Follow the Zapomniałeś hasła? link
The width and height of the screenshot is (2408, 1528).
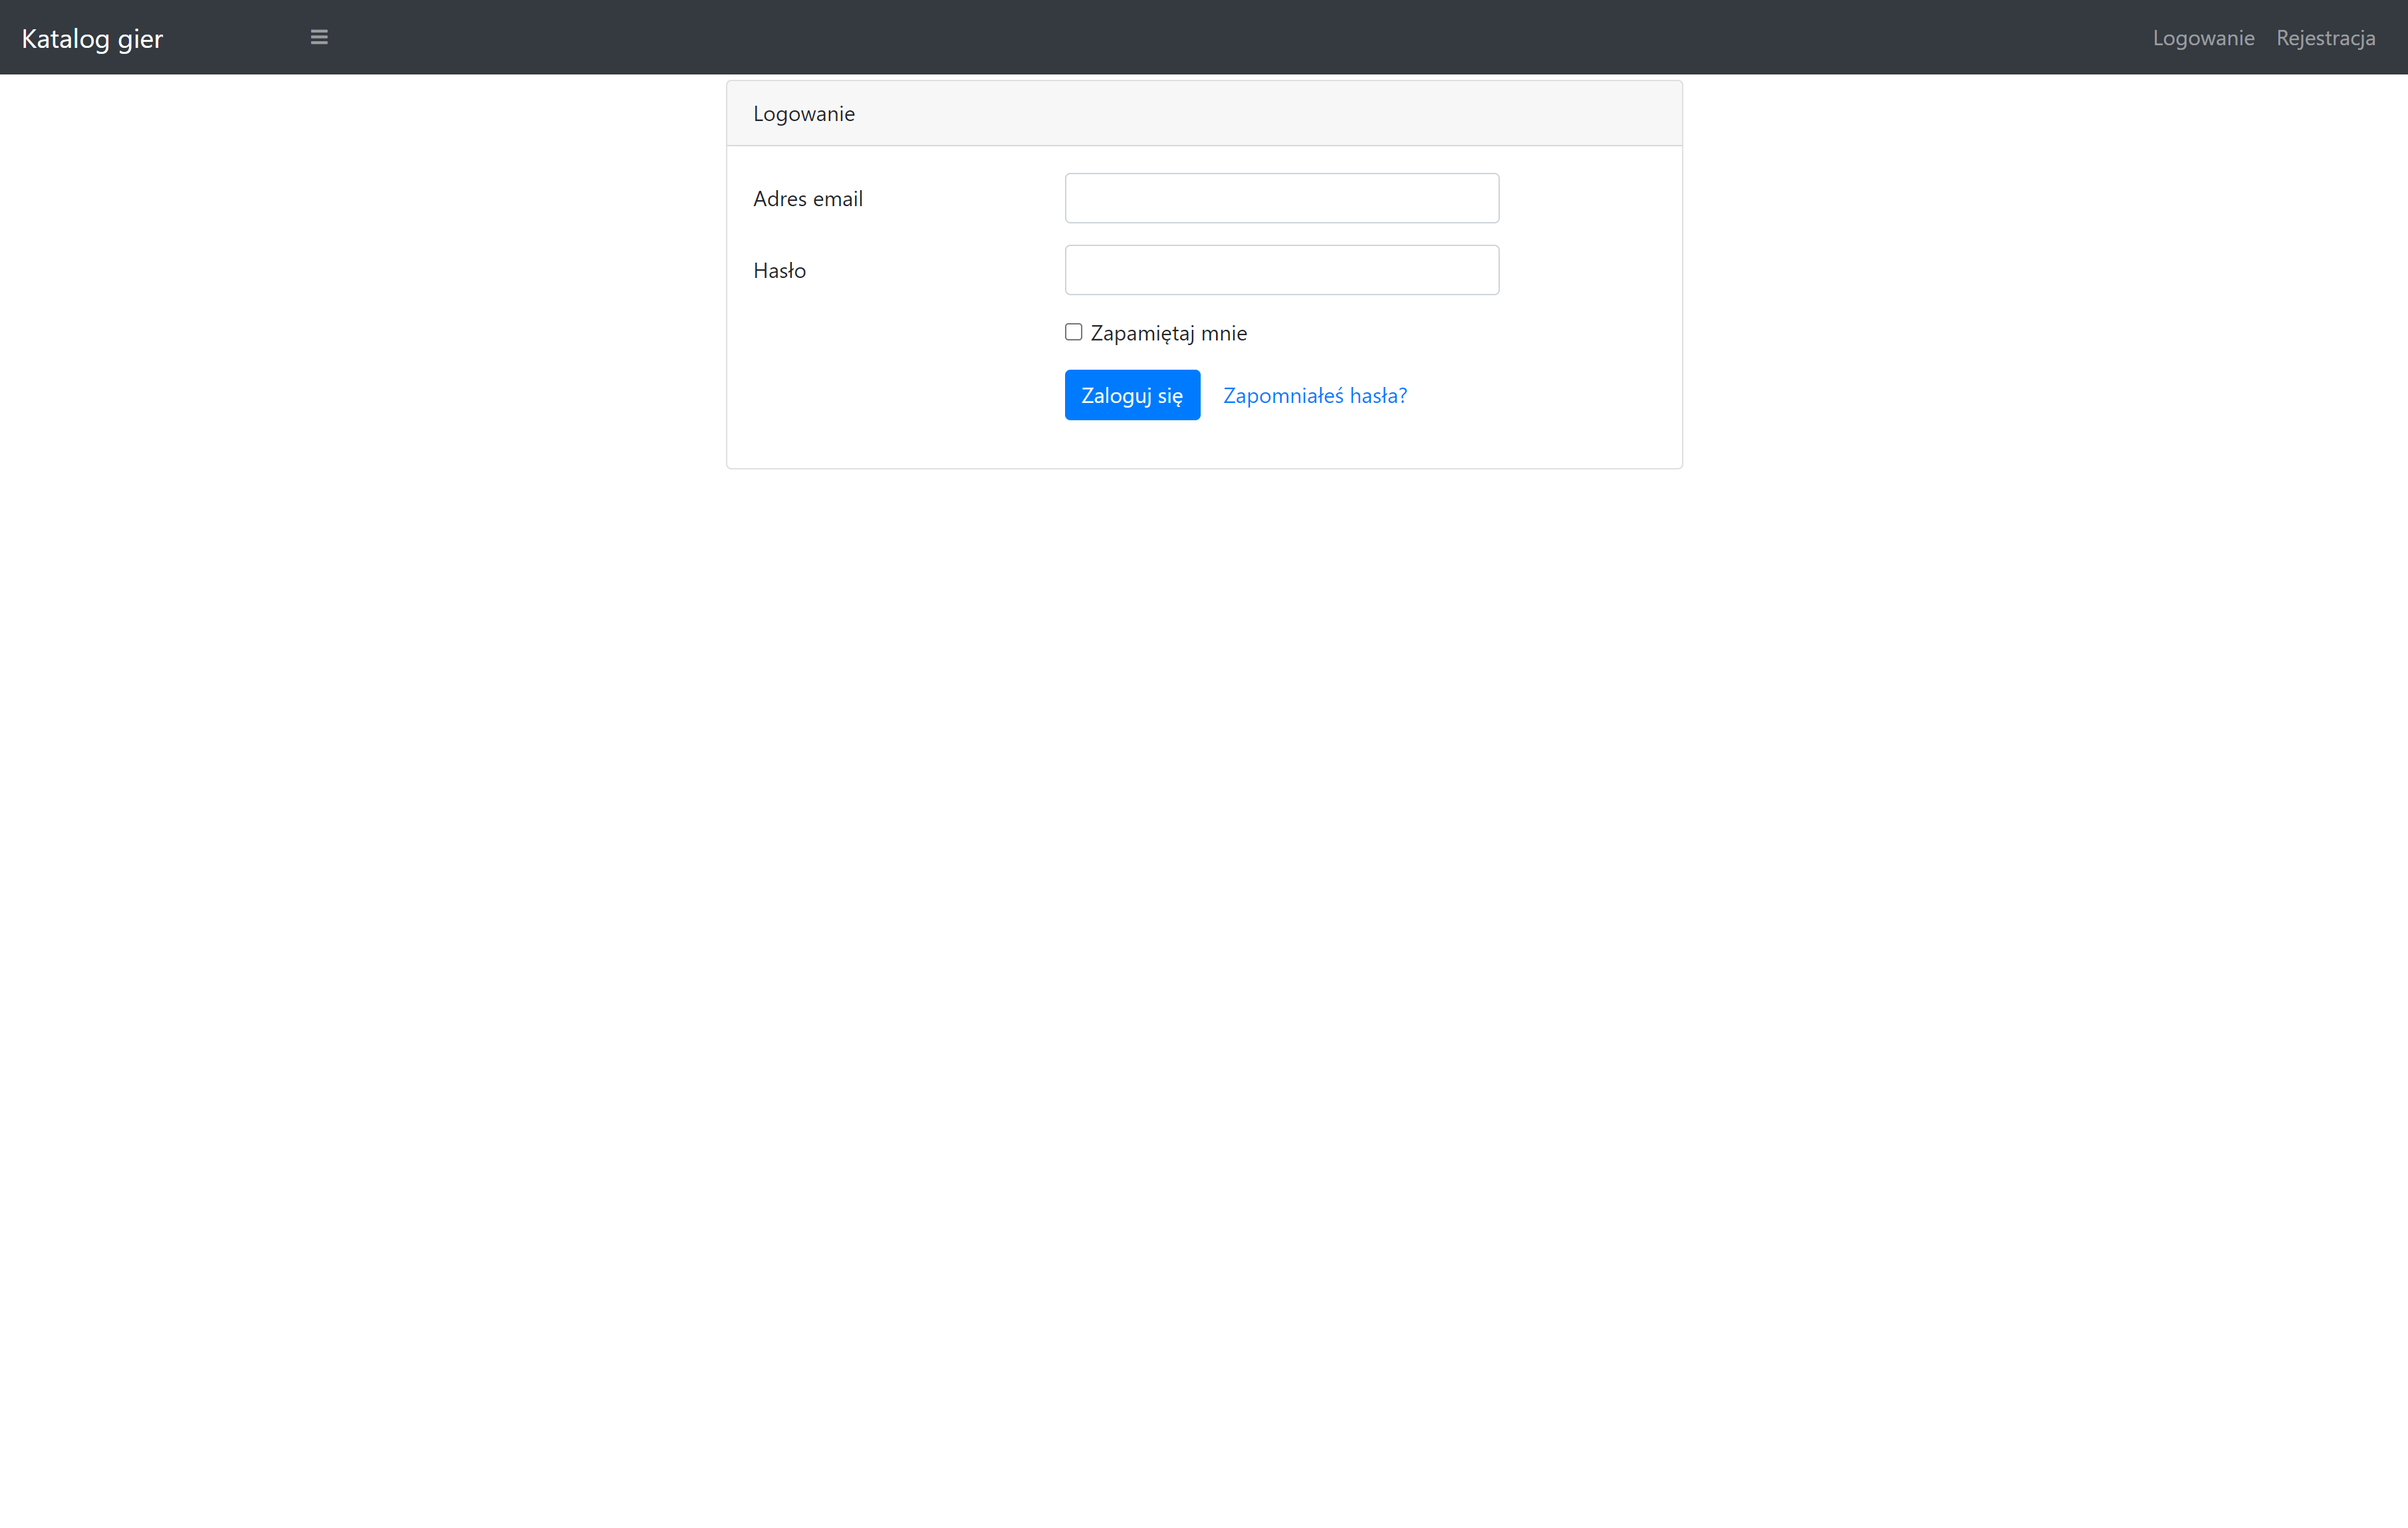pos(1314,395)
